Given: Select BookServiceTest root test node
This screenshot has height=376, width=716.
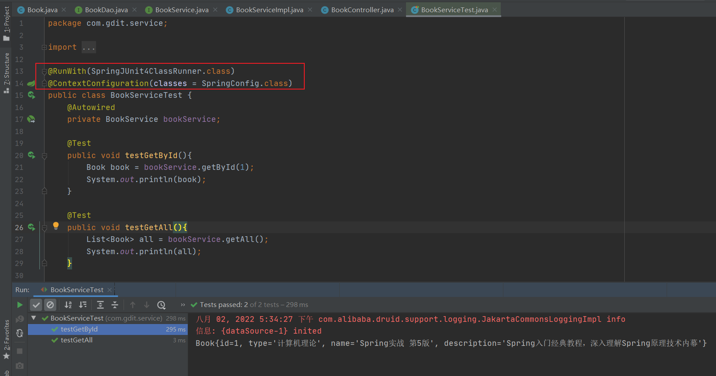Looking at the screenshot, I should tap(108, 318).
